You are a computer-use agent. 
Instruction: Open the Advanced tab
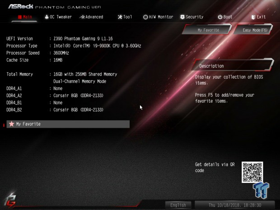tap(91, 17)
